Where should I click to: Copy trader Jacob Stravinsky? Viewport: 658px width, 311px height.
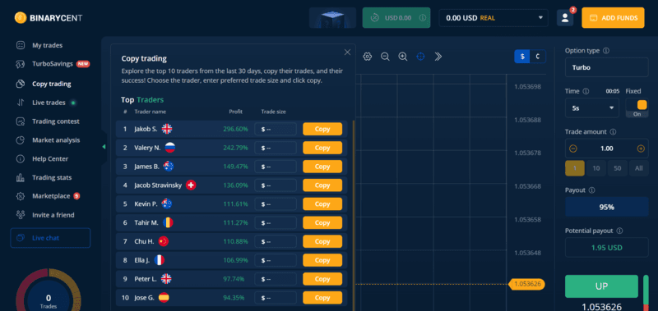point(322,185)
